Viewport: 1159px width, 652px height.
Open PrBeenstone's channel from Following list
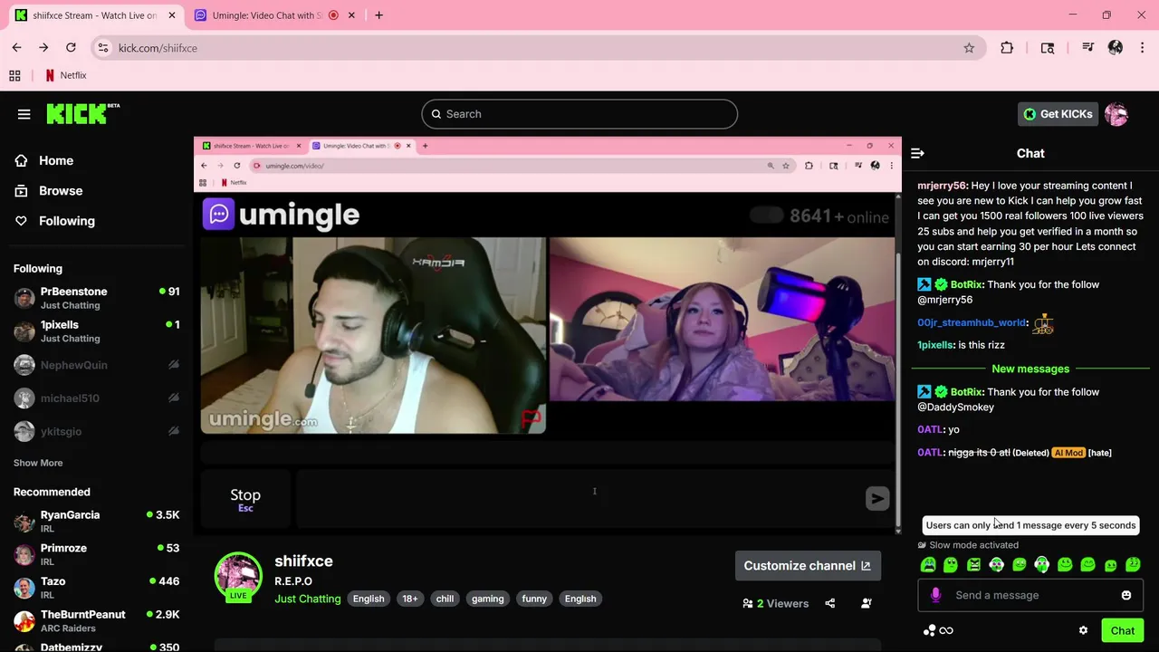(x=96, y=298)
